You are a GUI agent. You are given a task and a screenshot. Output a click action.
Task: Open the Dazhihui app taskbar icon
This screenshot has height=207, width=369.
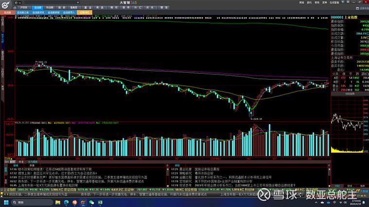point(83,202)
